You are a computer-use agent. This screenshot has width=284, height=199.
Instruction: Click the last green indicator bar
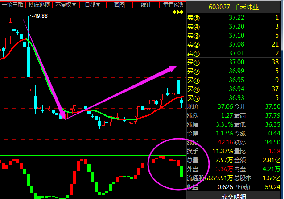(x=182, y=171)
